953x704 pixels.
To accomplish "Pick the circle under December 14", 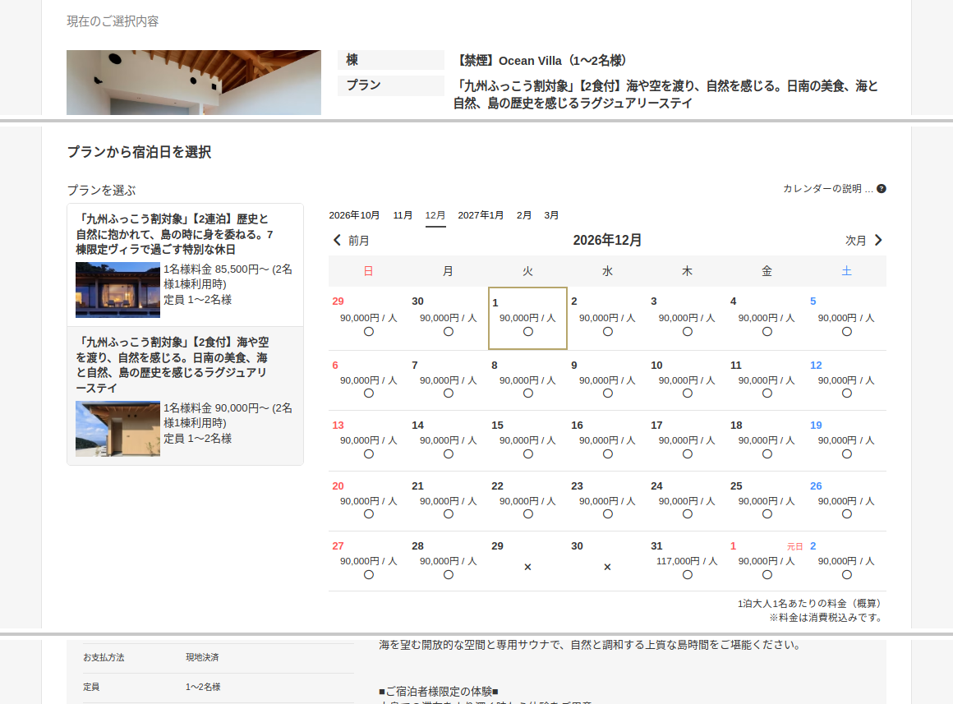I will [x=448, y=454].
